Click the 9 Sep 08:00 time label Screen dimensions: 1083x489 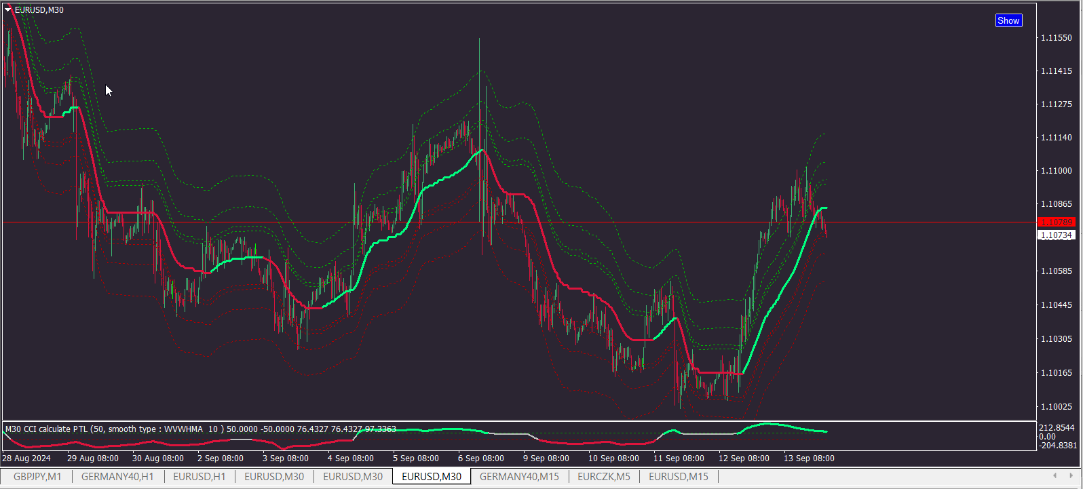coord(546,458)
